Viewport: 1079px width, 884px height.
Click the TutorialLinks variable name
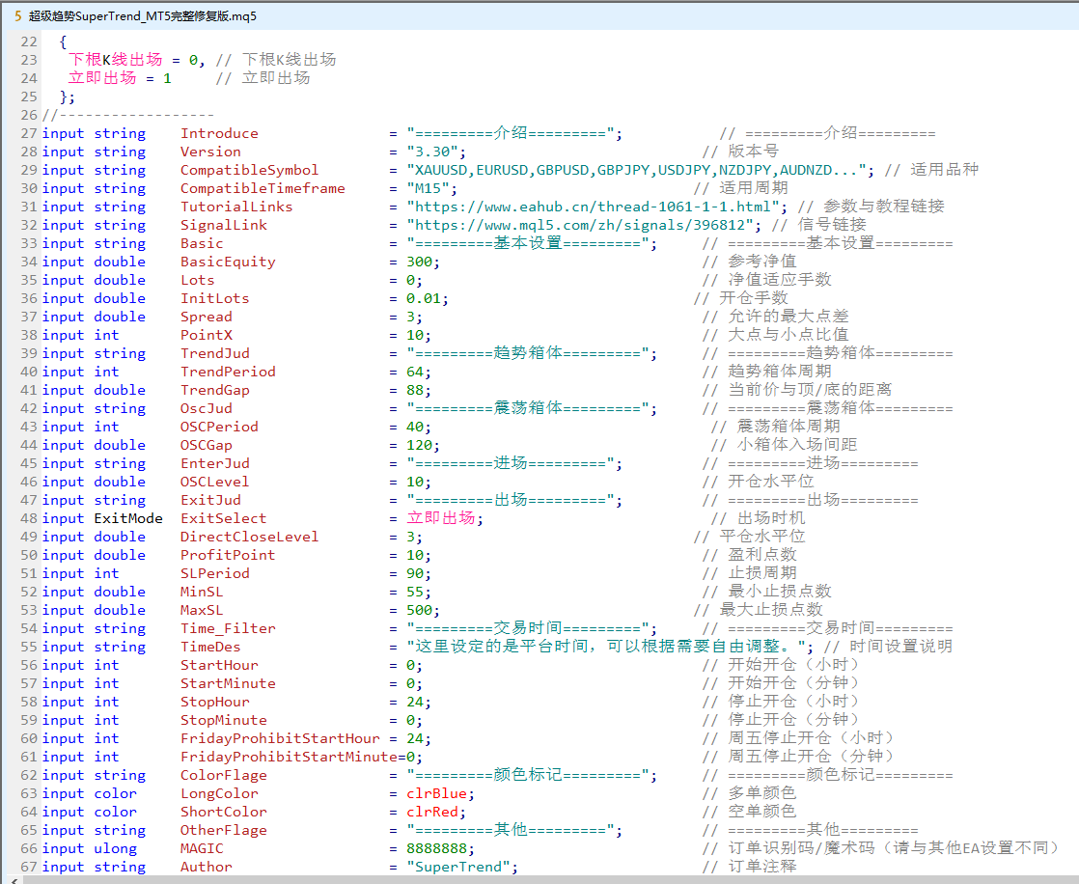[x=236, y=207]
